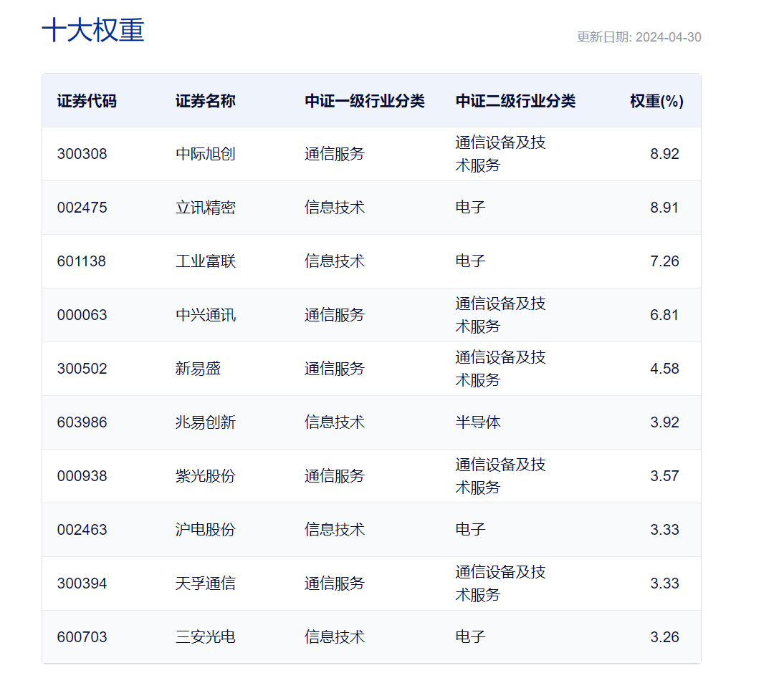The height and width of the screenshot is (693, 774).
Task: Click the 证券代码 column header
Action: pos(87,101)
